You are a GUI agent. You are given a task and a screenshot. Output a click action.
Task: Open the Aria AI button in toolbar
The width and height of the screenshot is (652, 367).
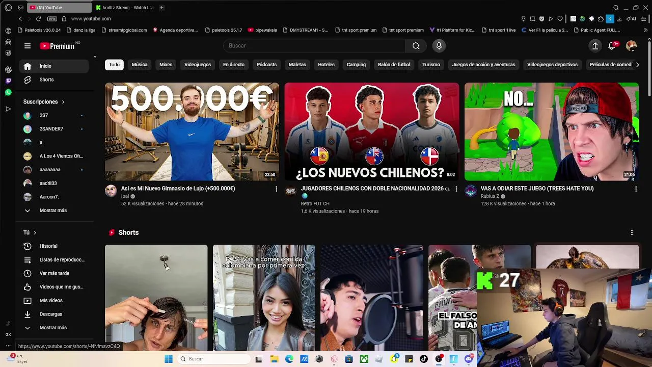click(x=631, y=19)
